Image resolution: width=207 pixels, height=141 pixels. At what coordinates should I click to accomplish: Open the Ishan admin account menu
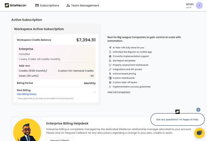194,6
